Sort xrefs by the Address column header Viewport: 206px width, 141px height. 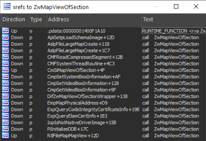59,20
